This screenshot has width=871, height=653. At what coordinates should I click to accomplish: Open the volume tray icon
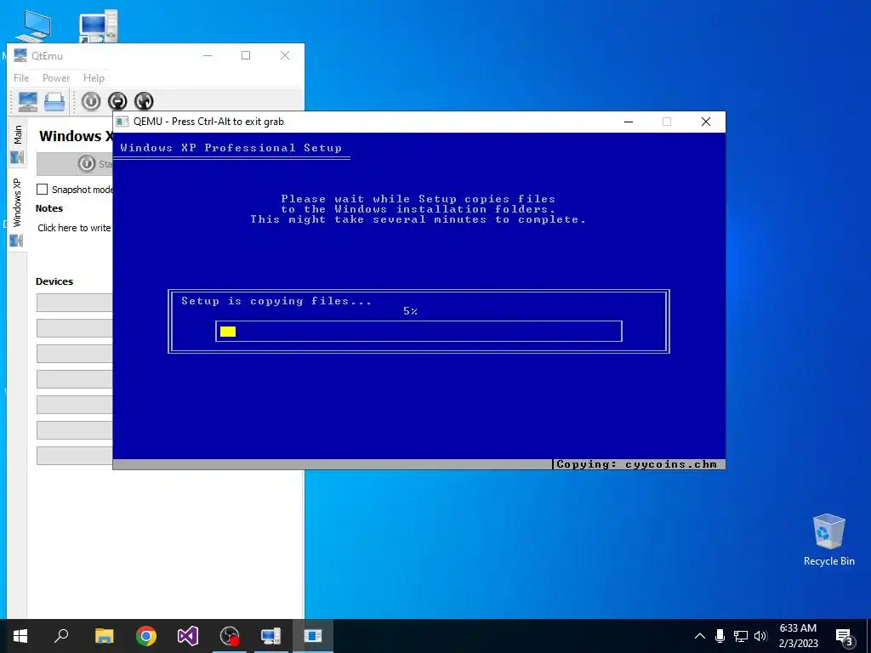pos(760,636)
